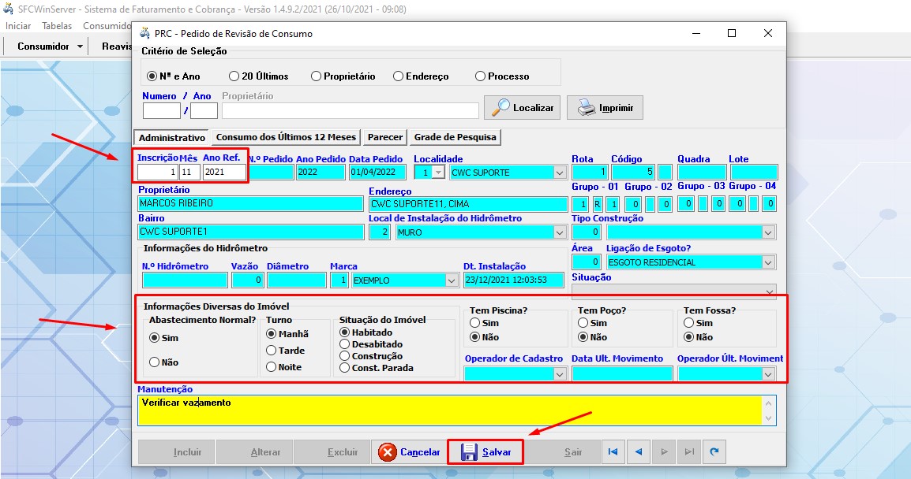Click the red Cancelar X button
Screen dimensions: 911x479
(409, 452)
